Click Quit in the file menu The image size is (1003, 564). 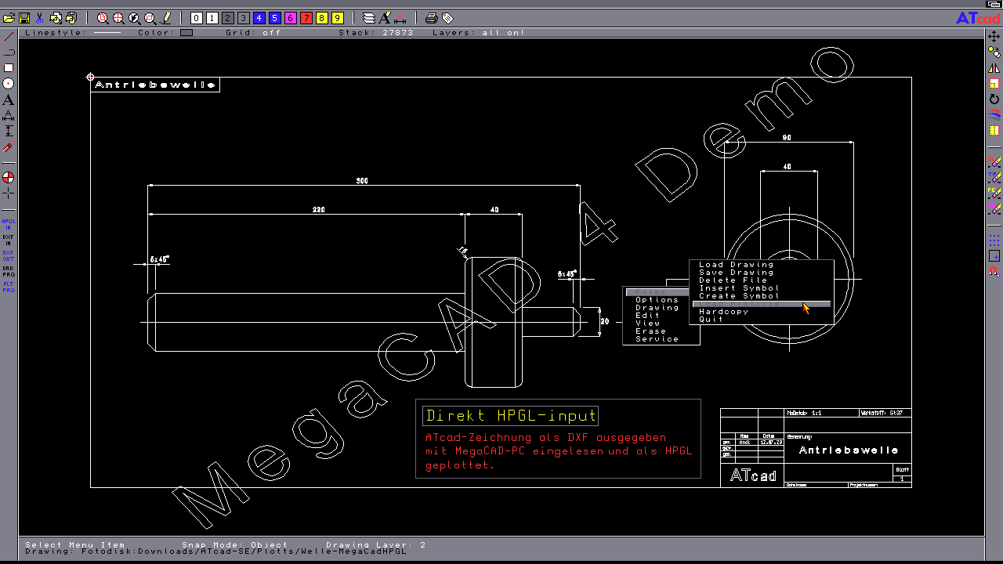(x=711, y=320)
